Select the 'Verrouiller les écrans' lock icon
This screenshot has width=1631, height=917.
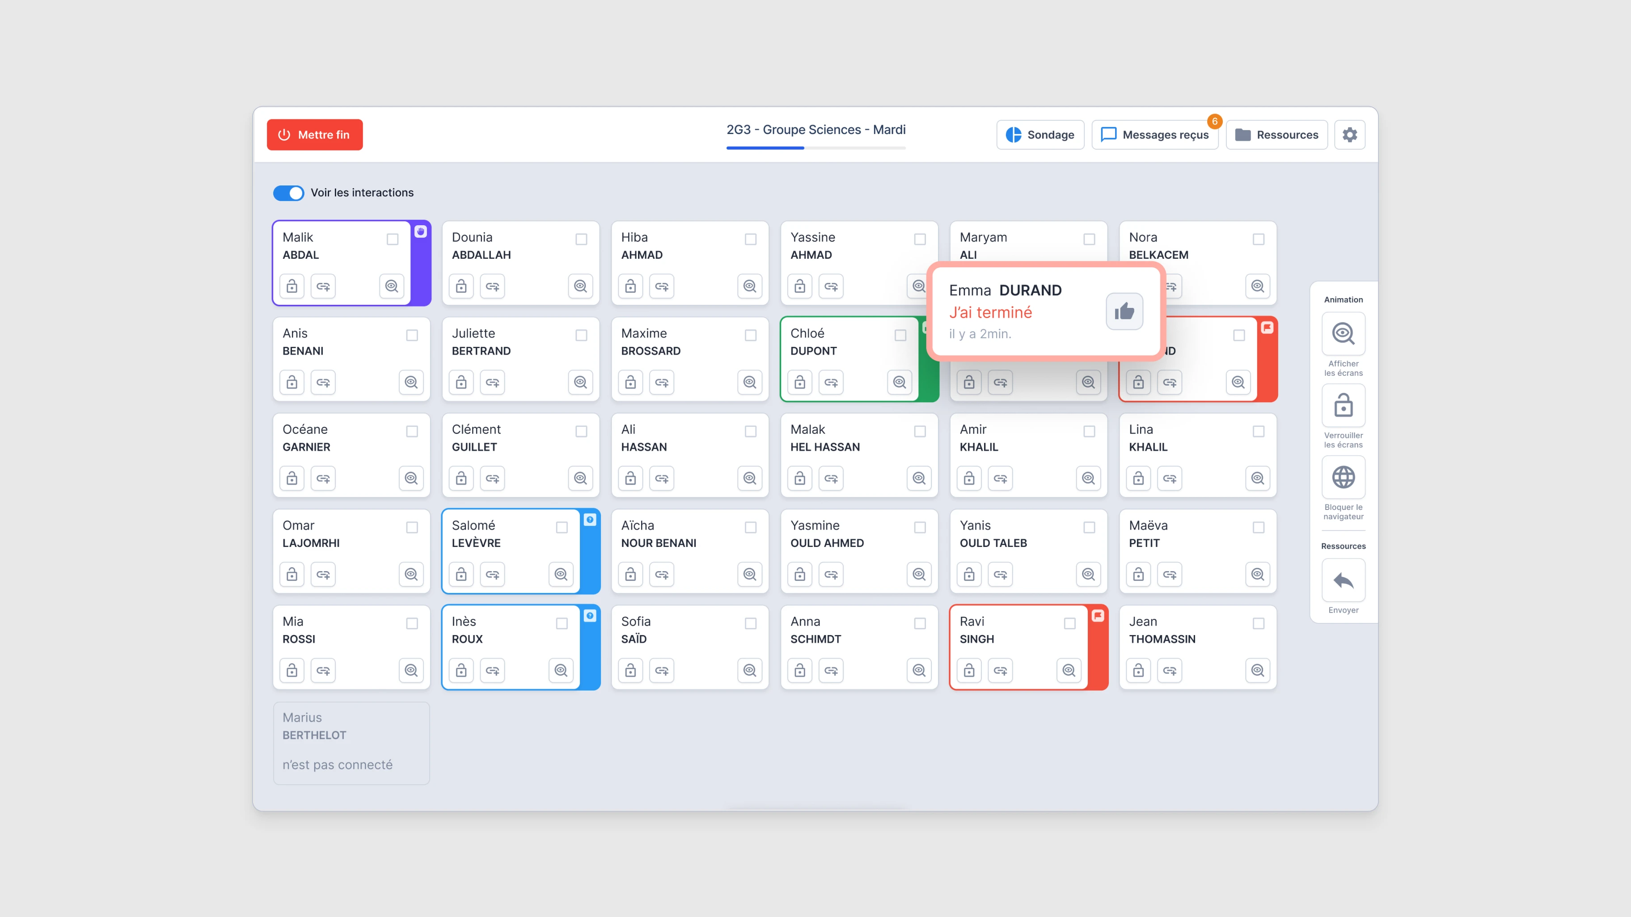(1343, 405)
